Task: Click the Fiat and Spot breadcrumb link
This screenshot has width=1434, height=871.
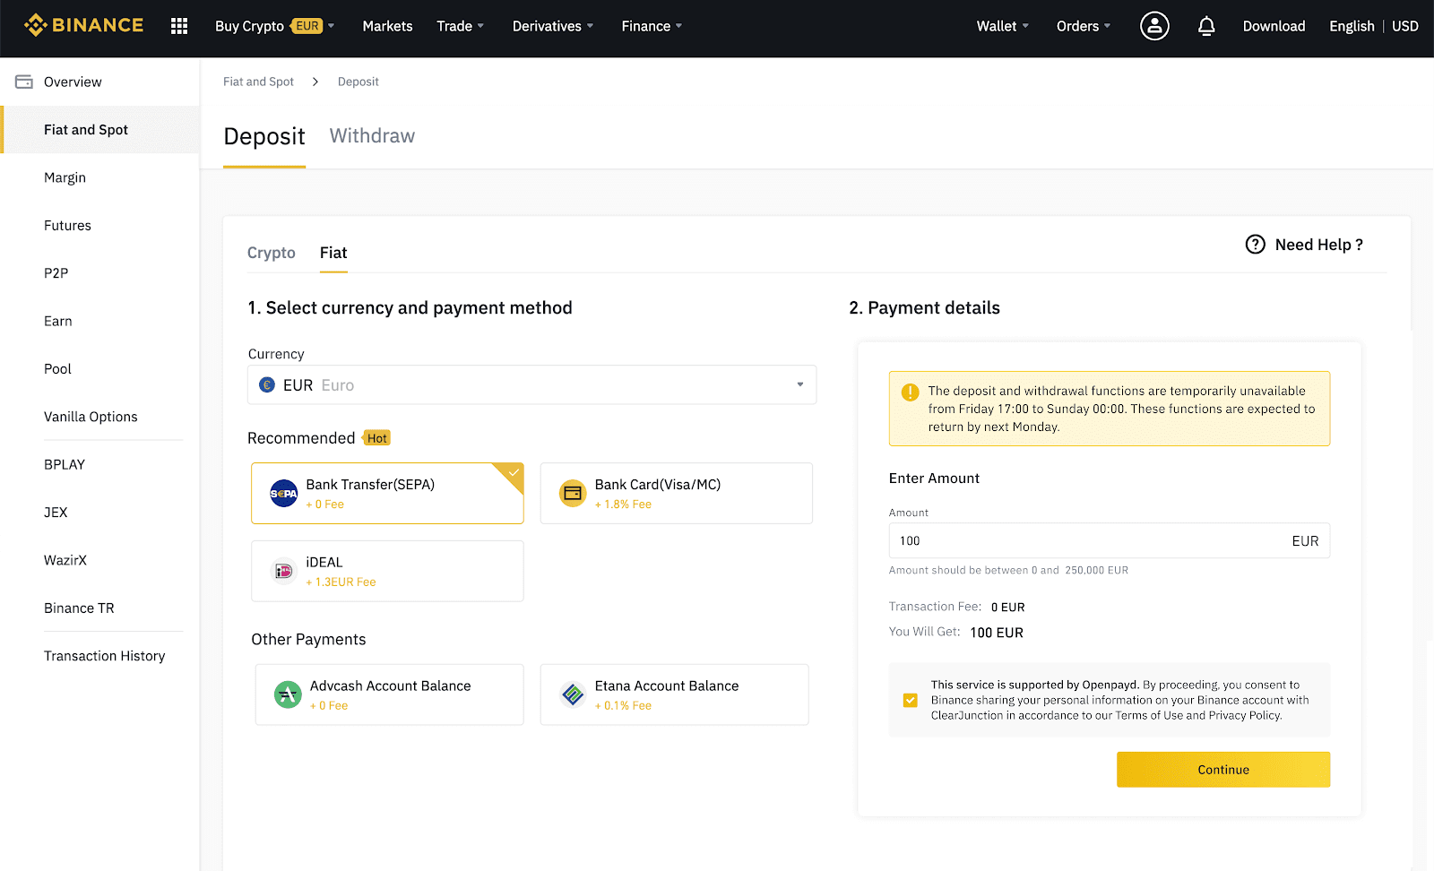Action: 258,82
